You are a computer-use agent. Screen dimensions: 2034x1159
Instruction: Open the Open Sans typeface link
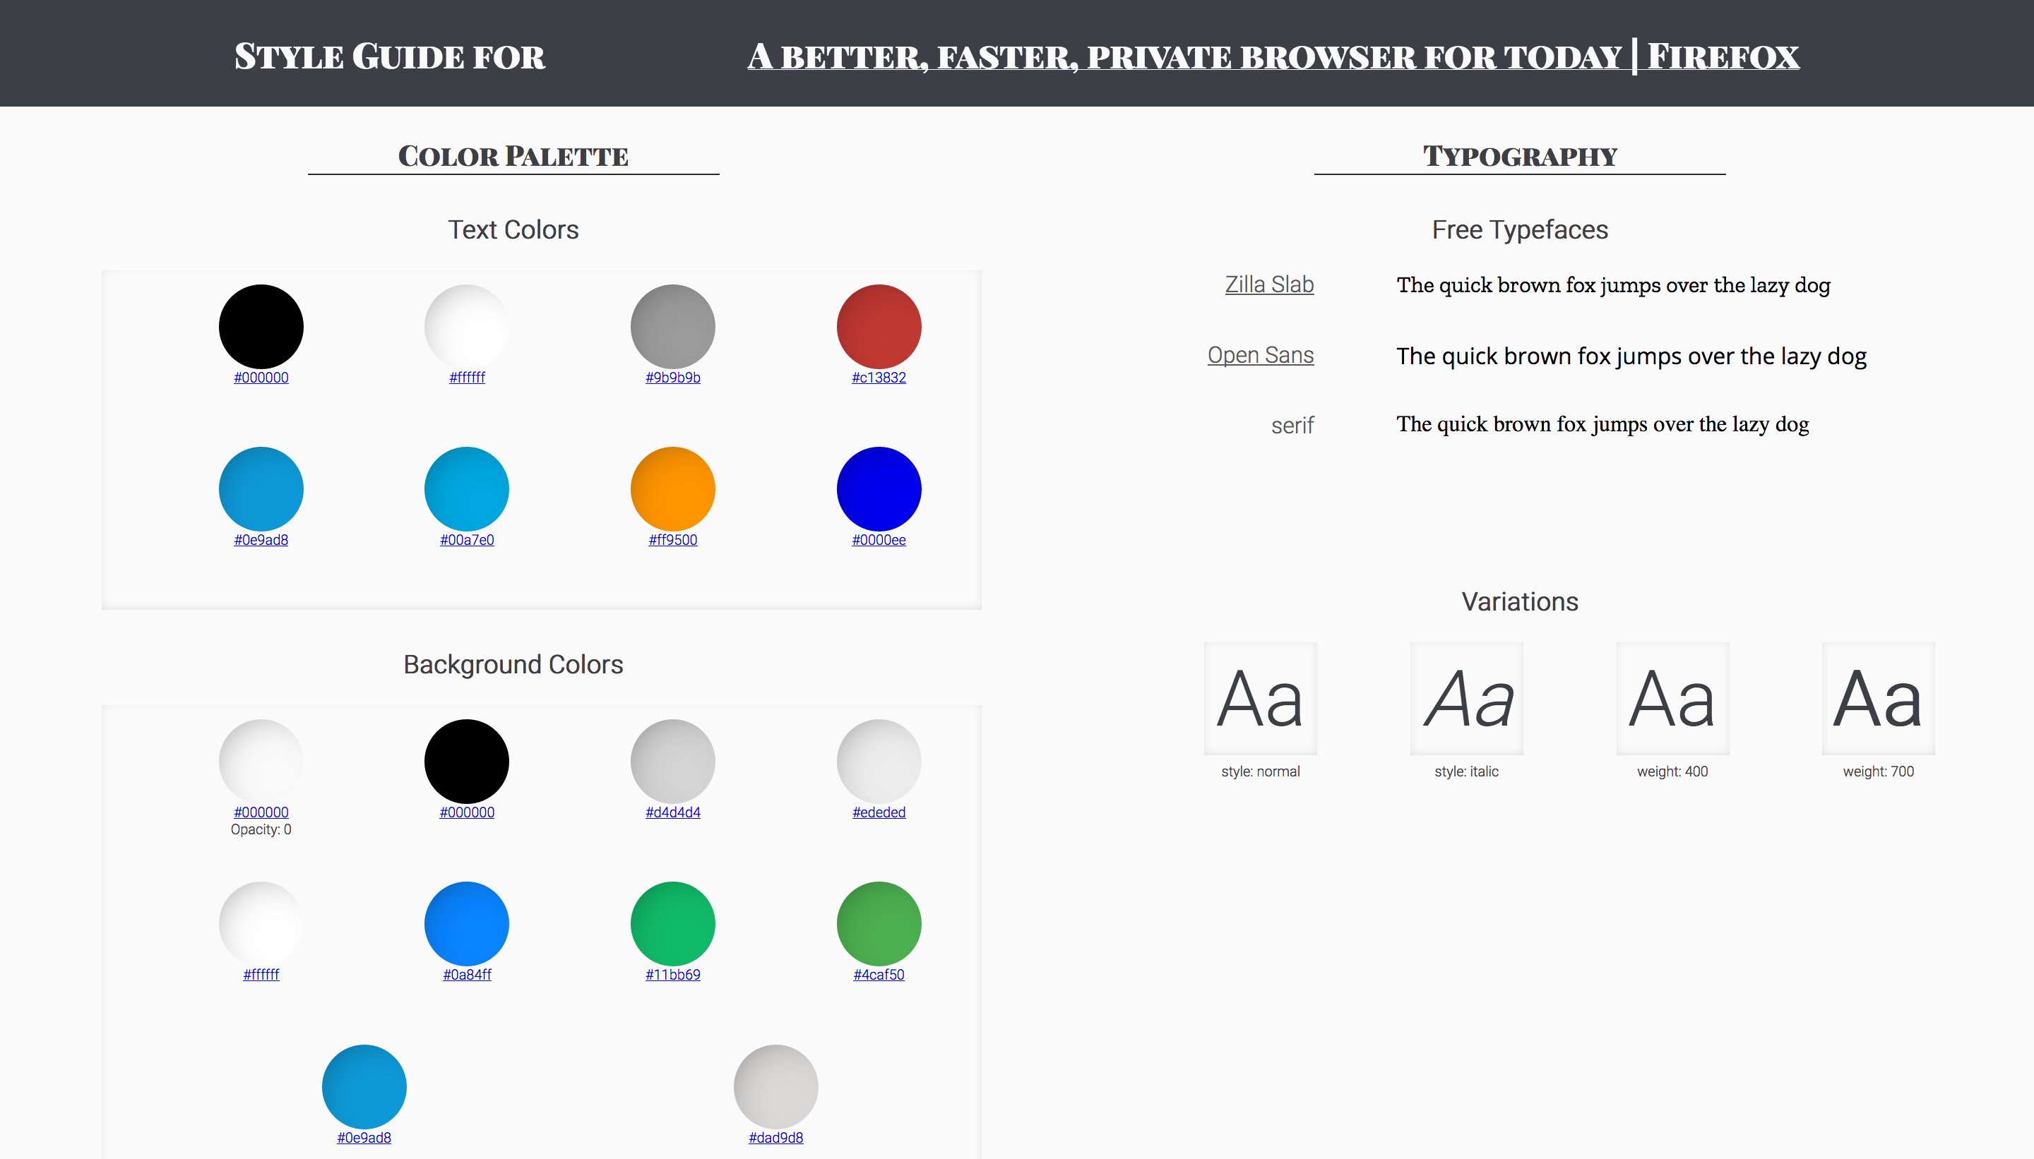pyautogui.click(x=1257, y=354)
